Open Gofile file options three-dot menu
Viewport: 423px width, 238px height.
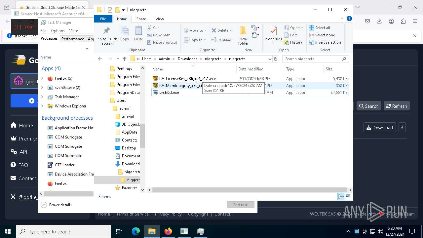point(402,128)
